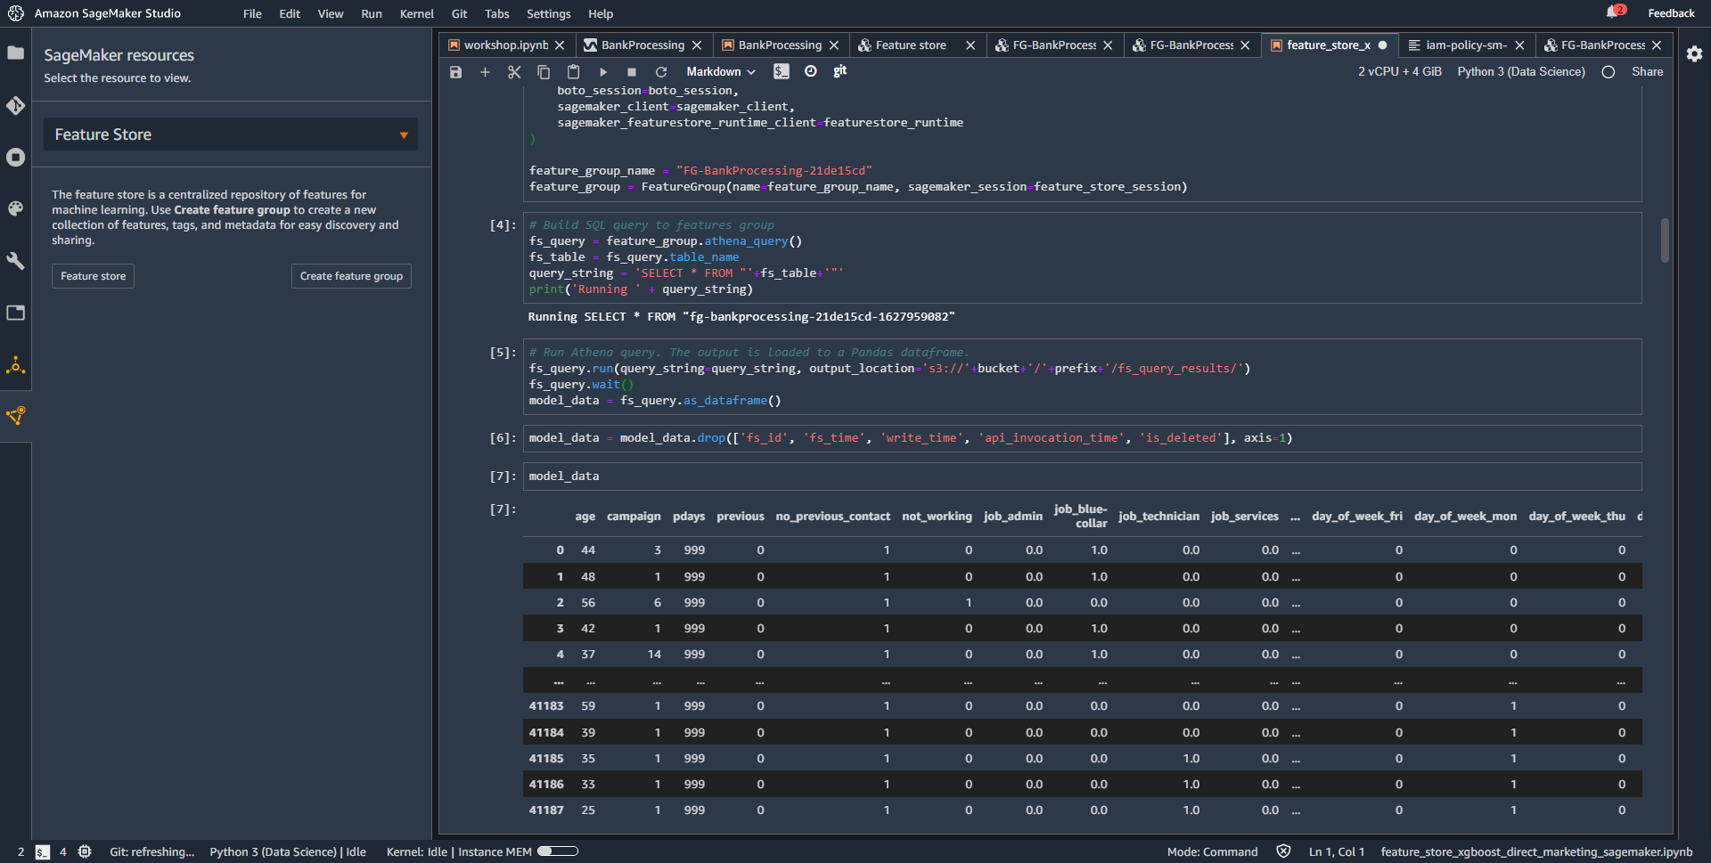Restart the kernel
The height and width of the screenshot is (863, 1711).
pyautogui.click(x=661, y=72)
